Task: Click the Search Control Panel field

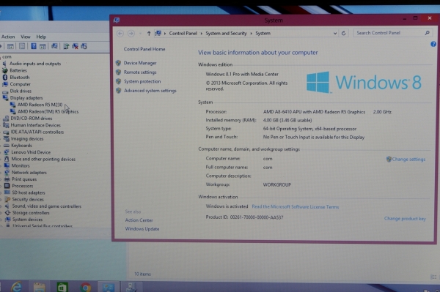Action: 393,33
